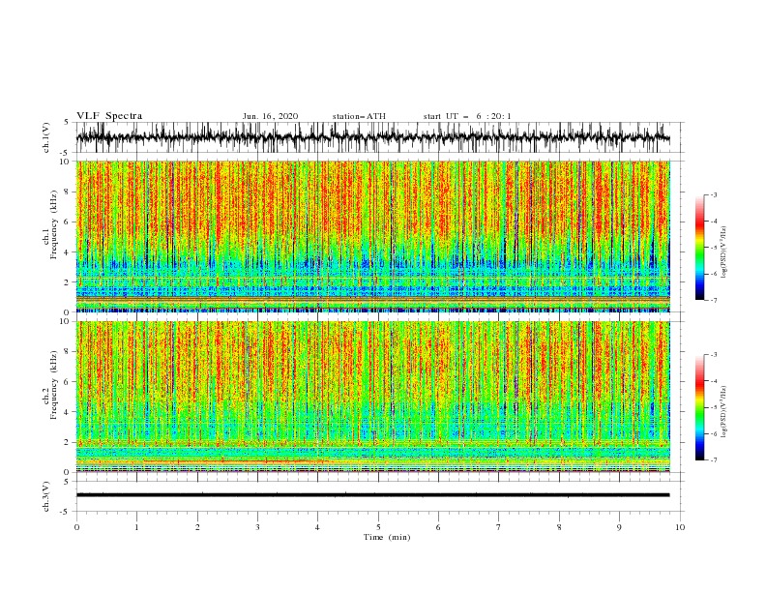Select the date 'Jun. 16, 2020'
Image resolution: width=766 pixels, height=592 pixels.
coord(270,116)
